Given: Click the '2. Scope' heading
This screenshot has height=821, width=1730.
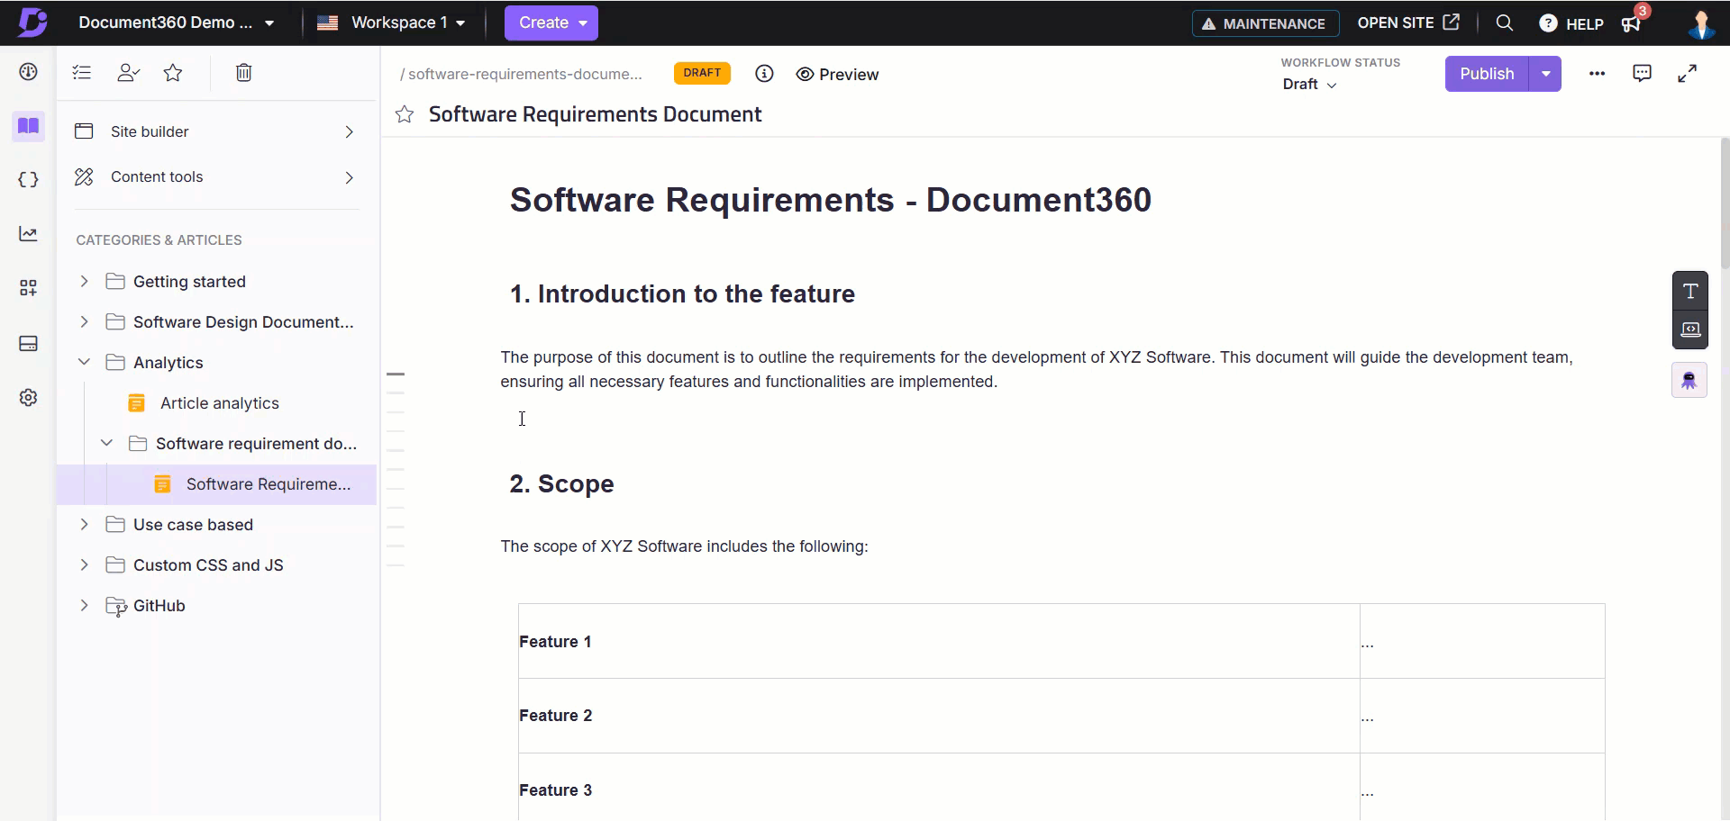Looking at the screenshot, I should click(561, 484).
